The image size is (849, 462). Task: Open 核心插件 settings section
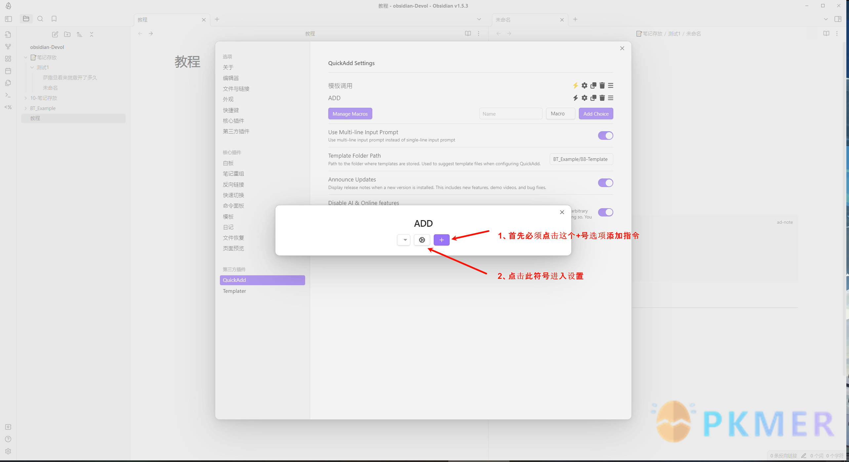coord(233,121)
